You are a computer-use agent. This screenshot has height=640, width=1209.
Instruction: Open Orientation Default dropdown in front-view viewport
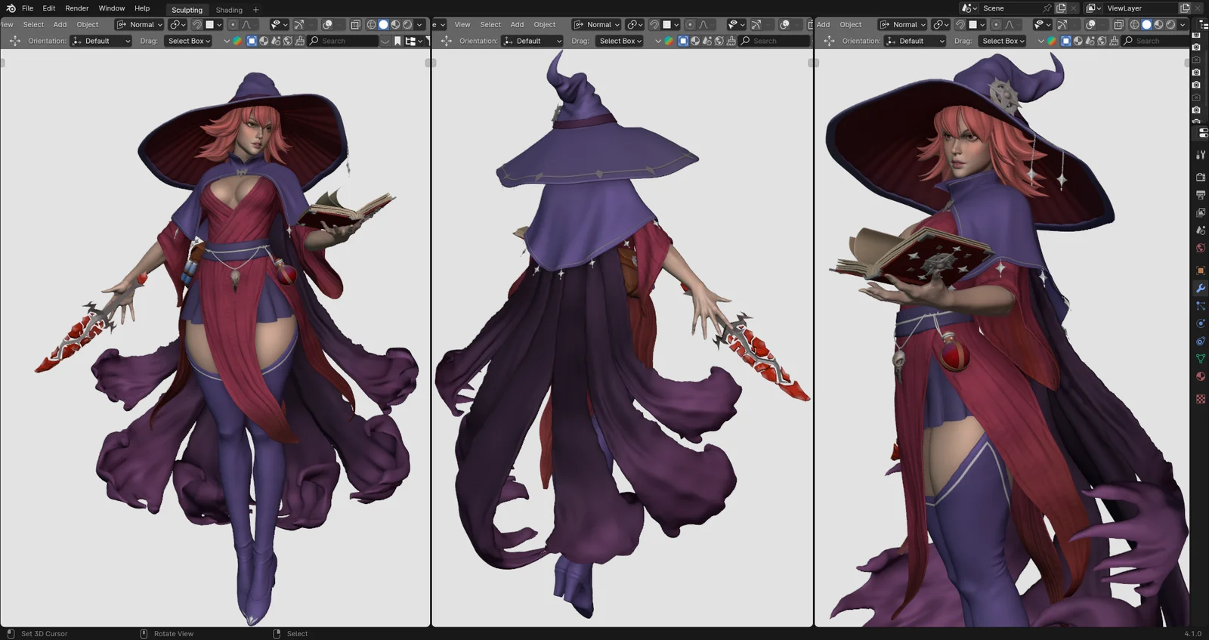tap(101, 41)
